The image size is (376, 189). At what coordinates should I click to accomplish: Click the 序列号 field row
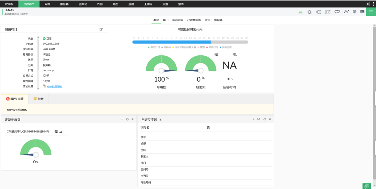(205, 176)
